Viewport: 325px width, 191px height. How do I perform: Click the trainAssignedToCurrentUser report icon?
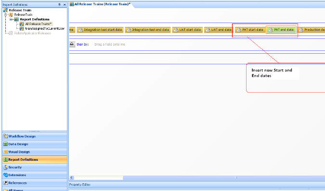click(22, 28)
